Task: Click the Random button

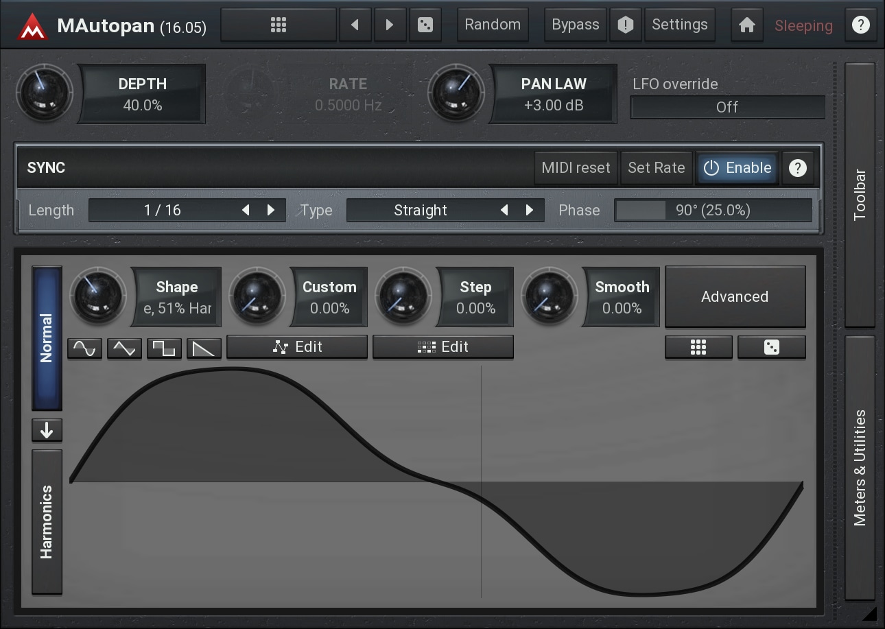Action: 493,25
